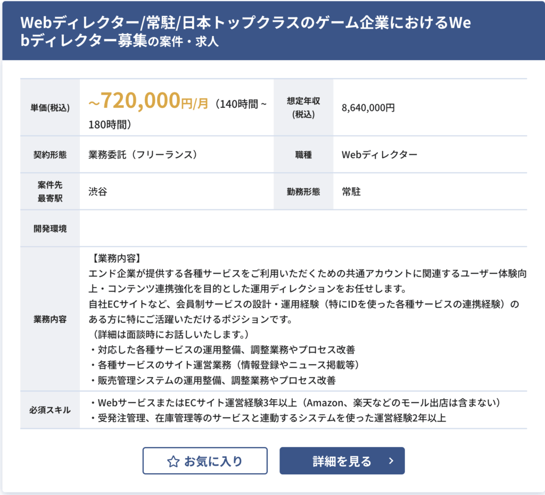Open the Webディレクター job title heading
545x495 pixels.
pos(245,31)
